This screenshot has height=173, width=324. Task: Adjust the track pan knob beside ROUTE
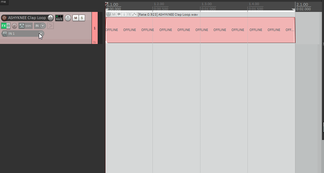click(x=68, y=18)
